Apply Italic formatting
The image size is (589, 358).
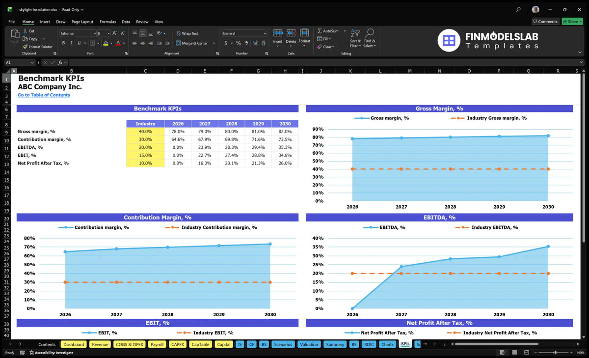[71, 43]
